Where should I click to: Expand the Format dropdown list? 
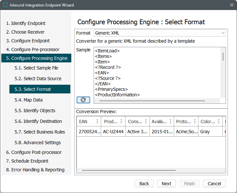click(223, 33)
